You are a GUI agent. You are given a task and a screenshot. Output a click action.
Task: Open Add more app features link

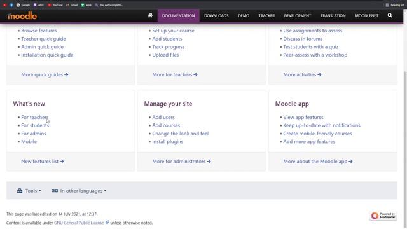click(309, 141)
